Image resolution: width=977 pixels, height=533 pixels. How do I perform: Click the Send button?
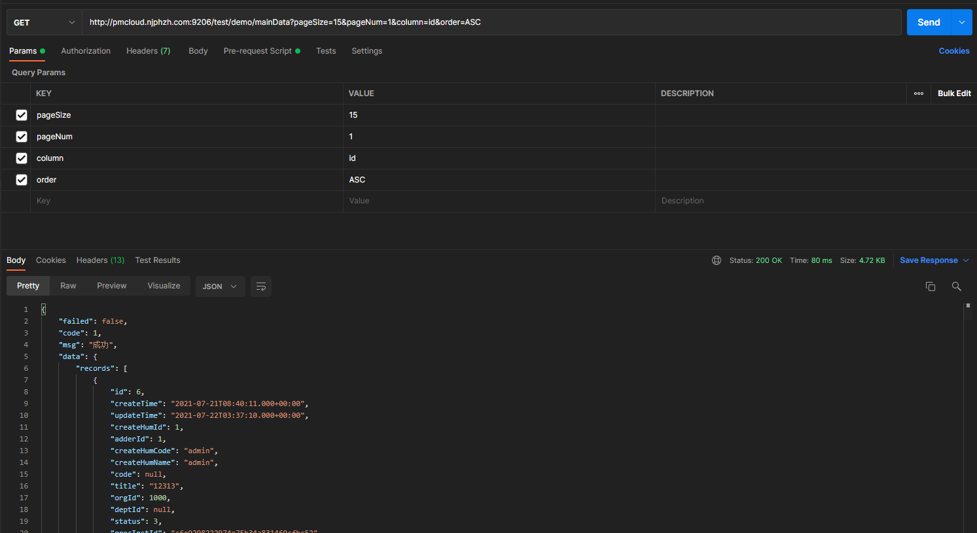929,22
